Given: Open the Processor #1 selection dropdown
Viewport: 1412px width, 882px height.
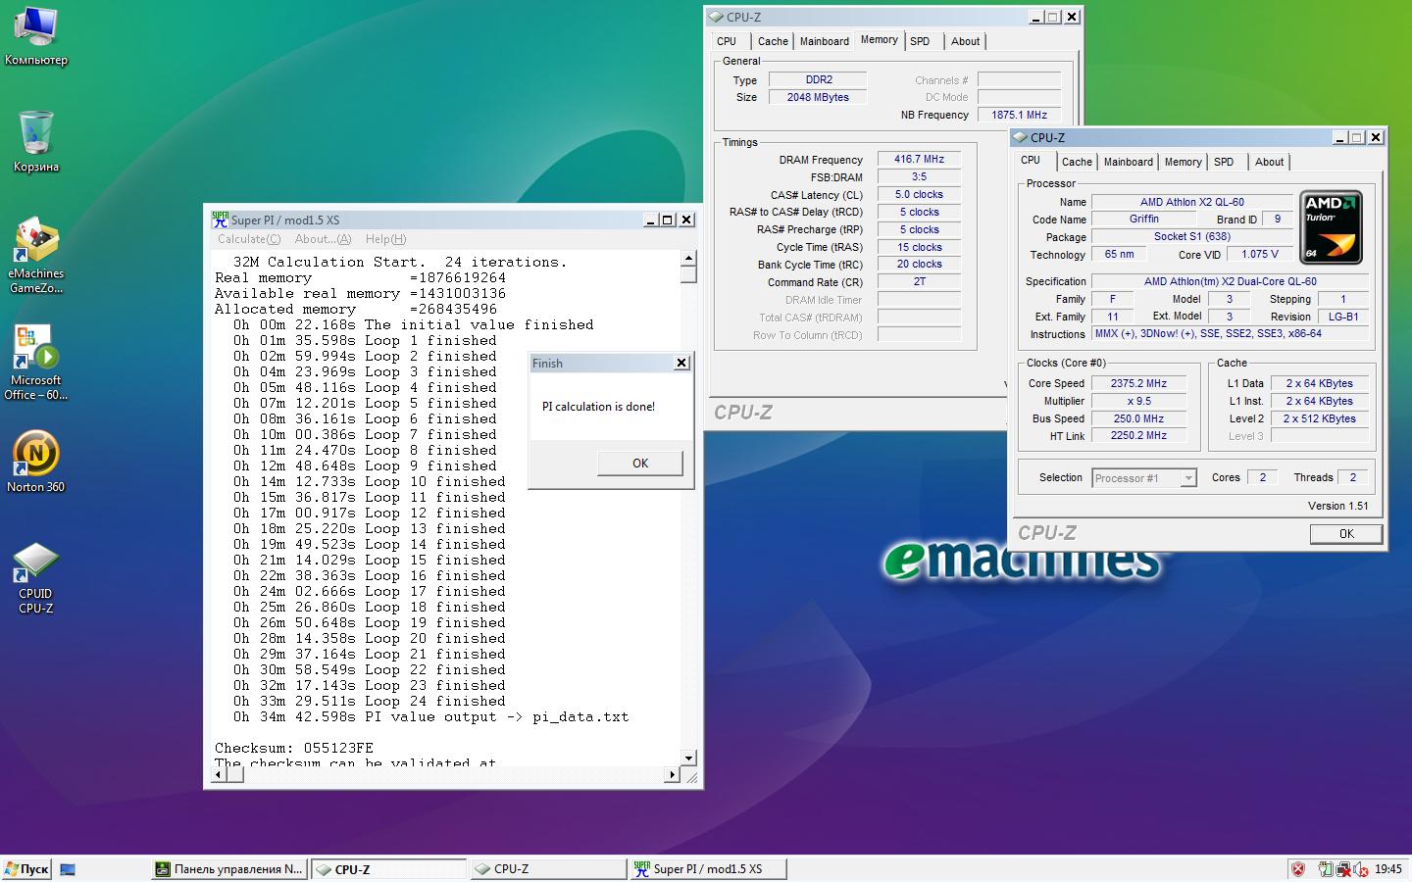Looking at the screenshot, I should [1187, 478].
